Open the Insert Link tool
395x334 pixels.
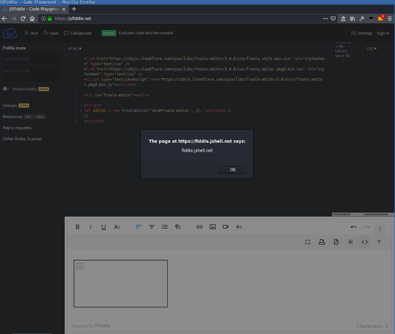[200, 227]
